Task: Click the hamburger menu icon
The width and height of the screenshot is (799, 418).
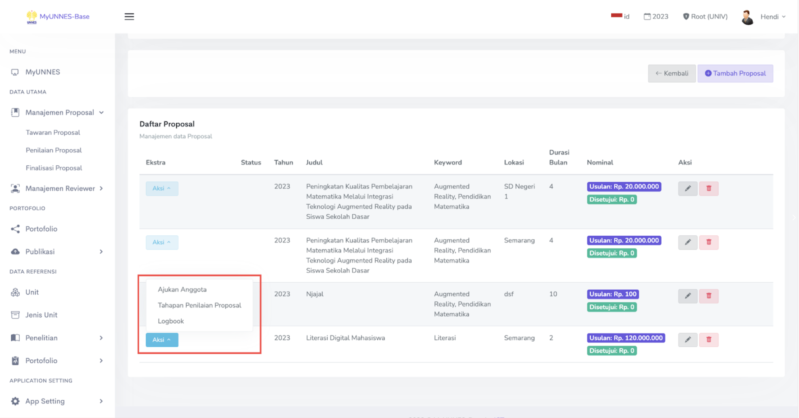Action: [129, 17]
